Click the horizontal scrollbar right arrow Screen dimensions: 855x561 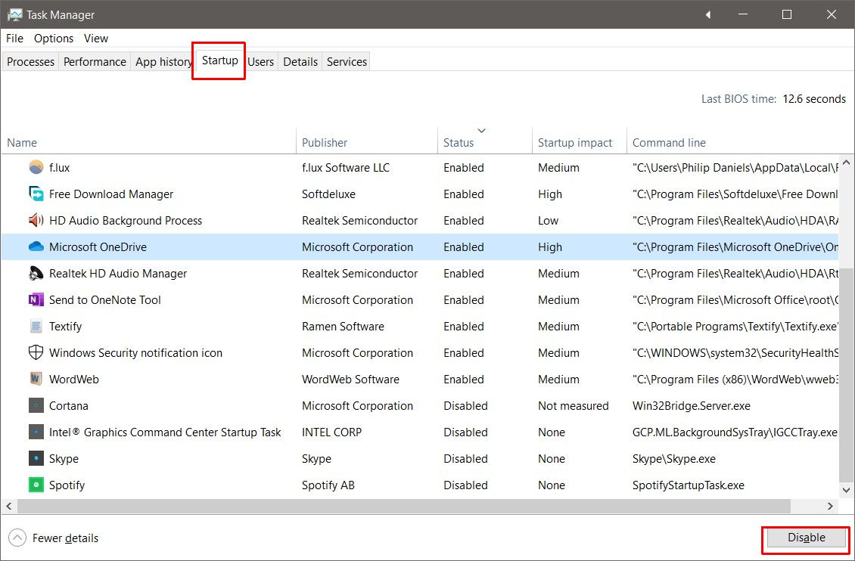click(830, 507)
